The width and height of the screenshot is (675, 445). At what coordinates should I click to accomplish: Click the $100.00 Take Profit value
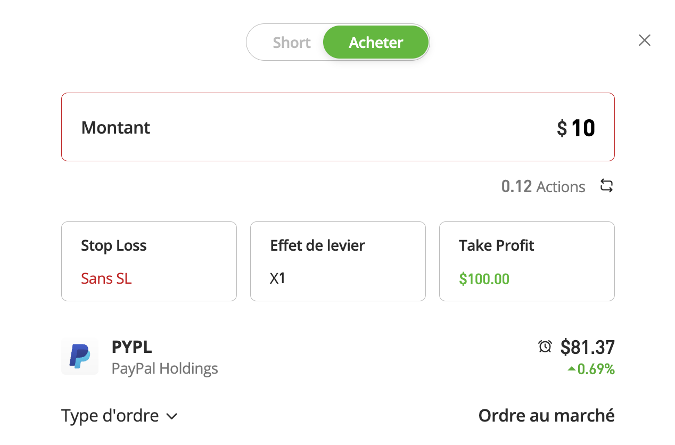point(484,278)
